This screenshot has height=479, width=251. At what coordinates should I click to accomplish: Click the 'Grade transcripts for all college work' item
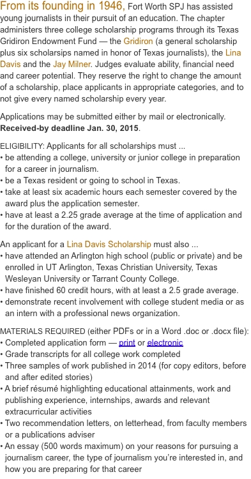(x=91, y=354)
